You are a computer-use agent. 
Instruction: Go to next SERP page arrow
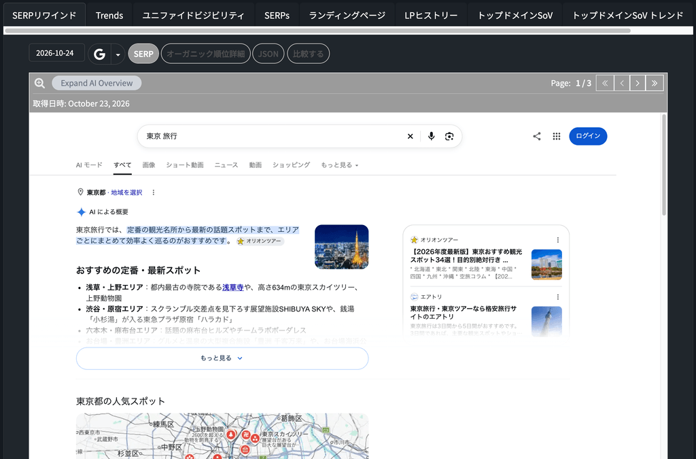pos(638,83)
